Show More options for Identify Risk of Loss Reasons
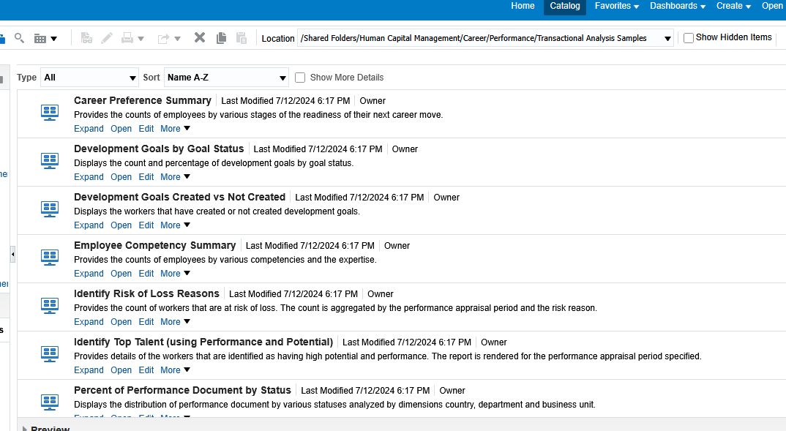The width and height of the screenshot is (786, 431). (x=175, y=322)
